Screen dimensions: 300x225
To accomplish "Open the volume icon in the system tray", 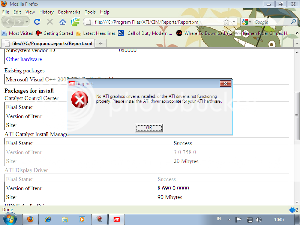I will click(x=259, y=219).
